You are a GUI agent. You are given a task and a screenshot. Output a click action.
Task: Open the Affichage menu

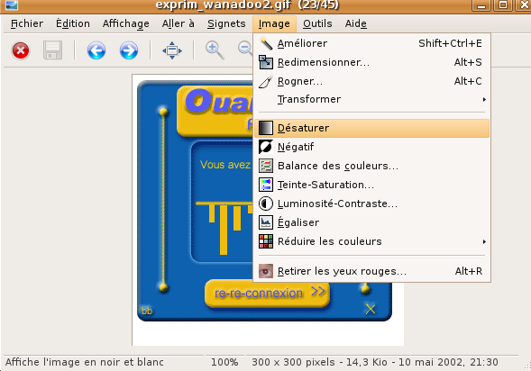[x=125, y=23]
